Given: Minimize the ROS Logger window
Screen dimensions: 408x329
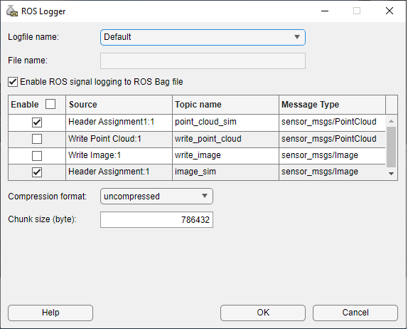Looking at the screenshot, I should point(325,11).
